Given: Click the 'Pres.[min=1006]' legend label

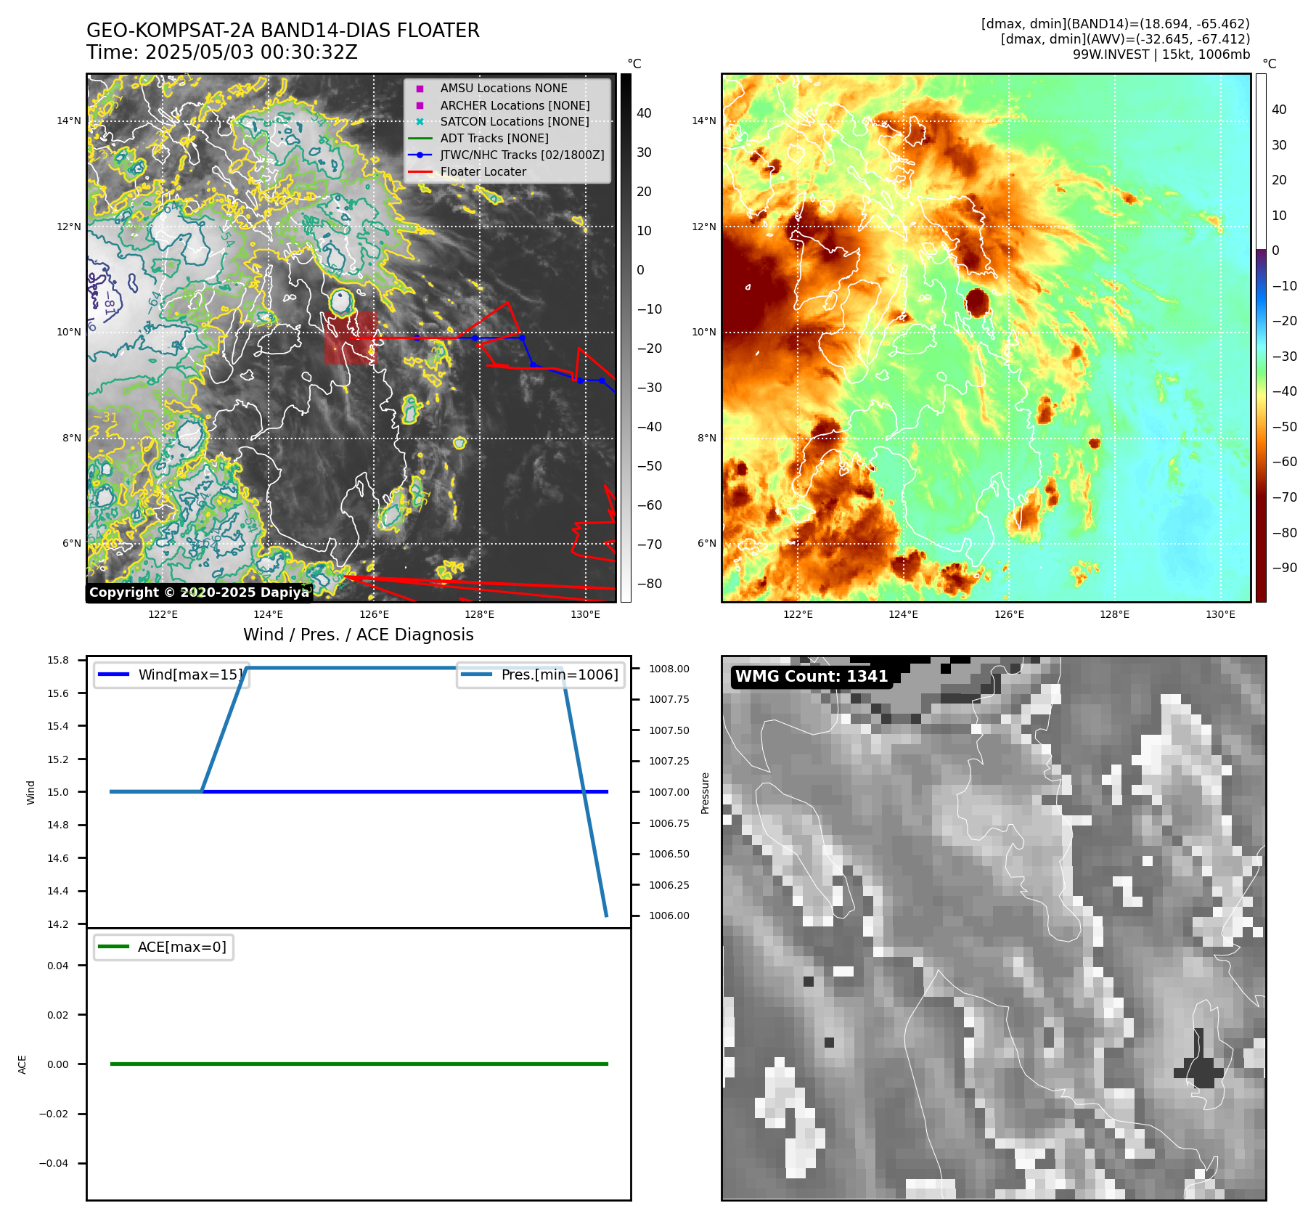Looking at the screenshot, I should [x=560, y=674].
